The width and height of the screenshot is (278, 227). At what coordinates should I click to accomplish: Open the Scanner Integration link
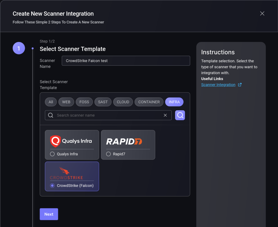coord(218,85)
